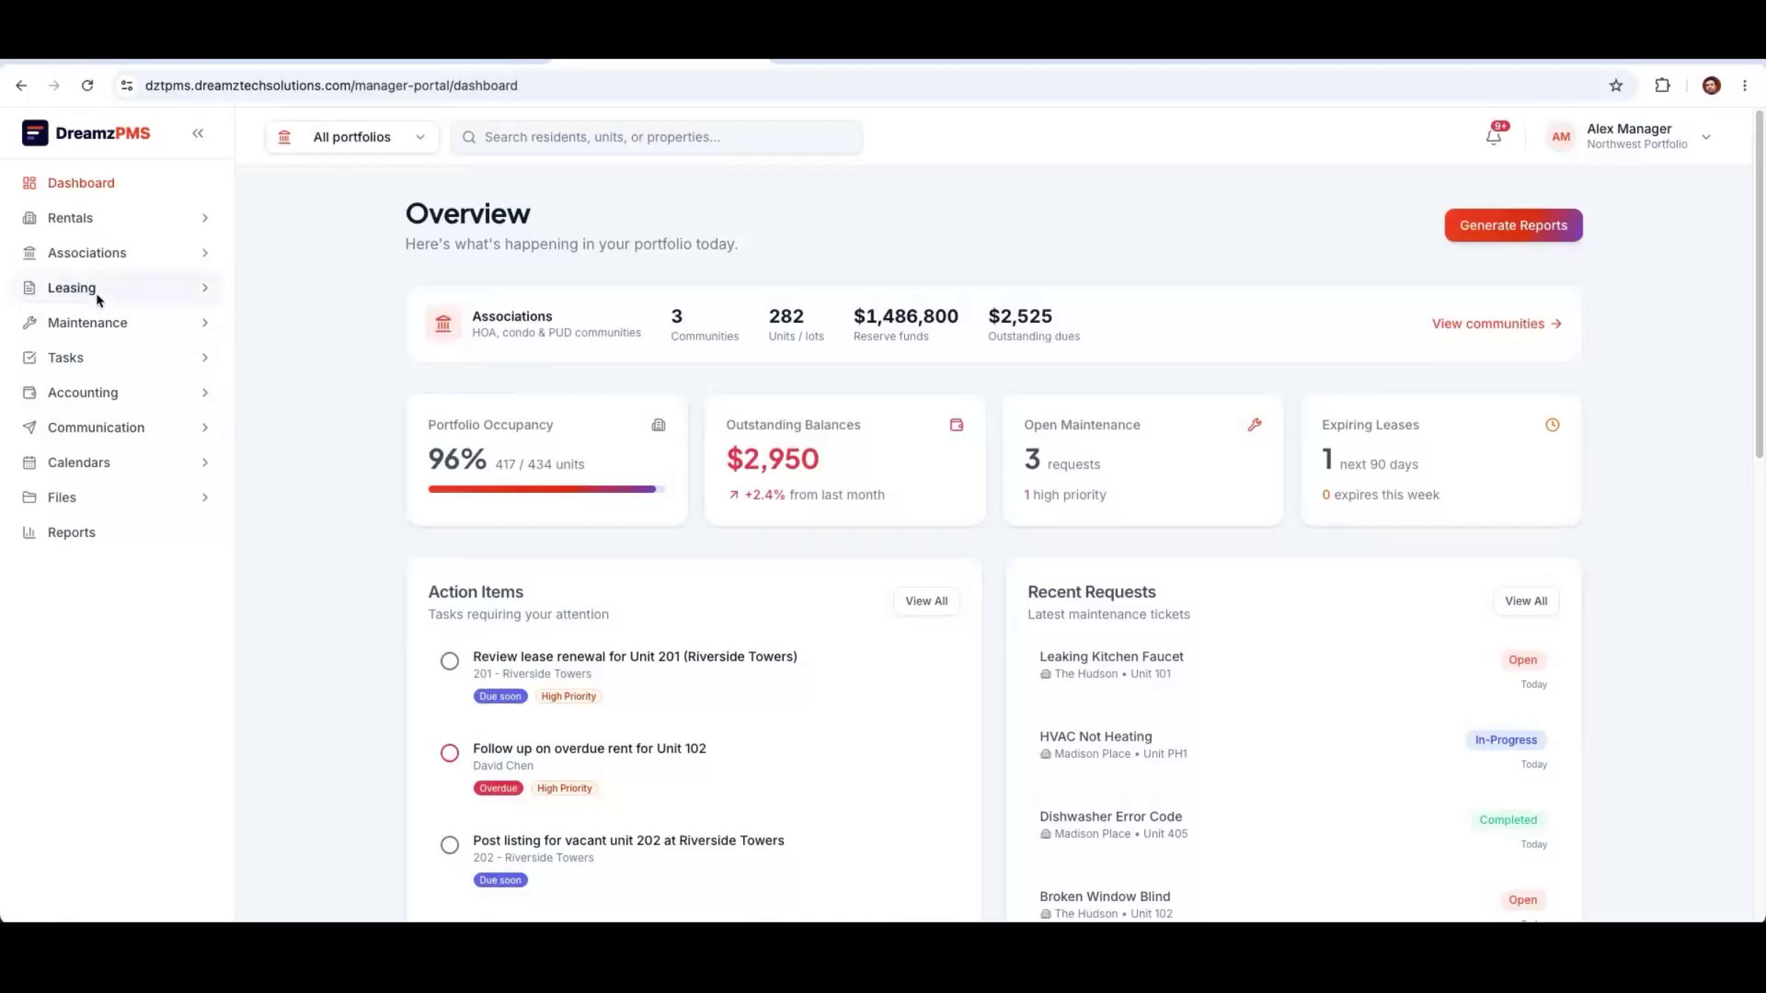
Task: Click the Completed status badge on Dishwasher Error Code
Action: pyautogui.click(x=1508, y=820)
